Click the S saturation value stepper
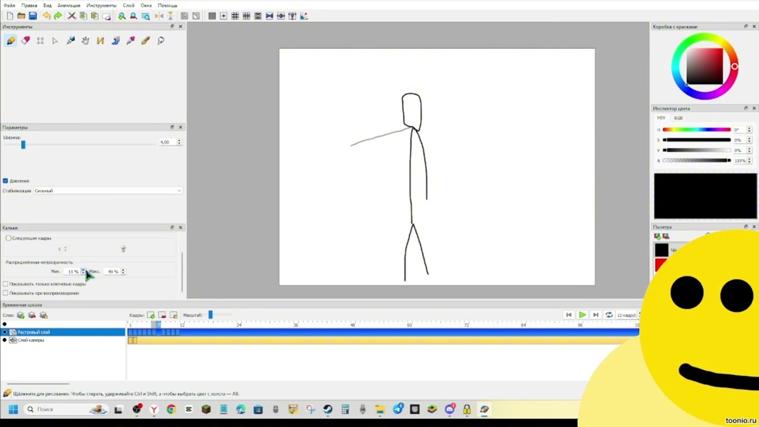Screen dimensions: 759x427 [x=749, y=140]
